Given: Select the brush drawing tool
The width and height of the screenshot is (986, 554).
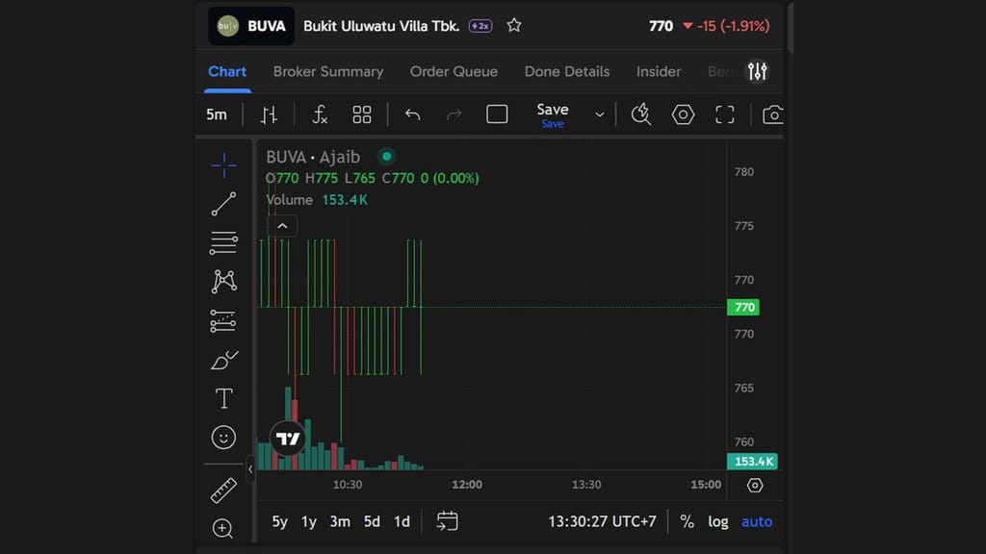Looking at the screenshot, I should point(223,360).
